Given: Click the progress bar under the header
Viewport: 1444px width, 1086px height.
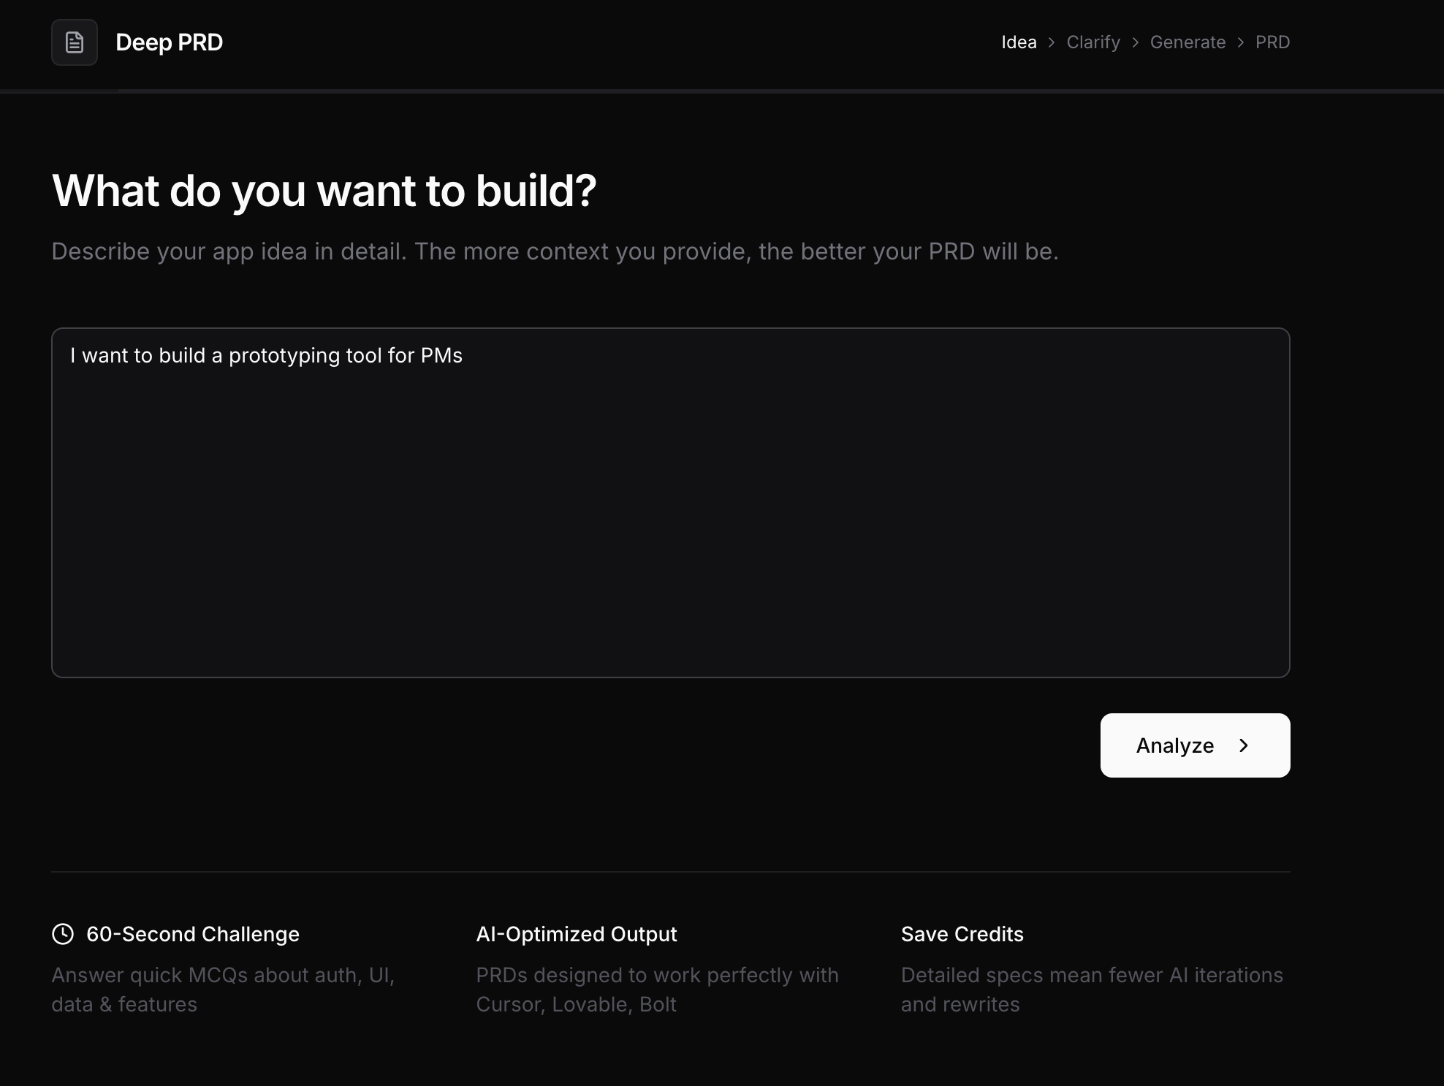Looking at the screenshot, I should [722, 91].
